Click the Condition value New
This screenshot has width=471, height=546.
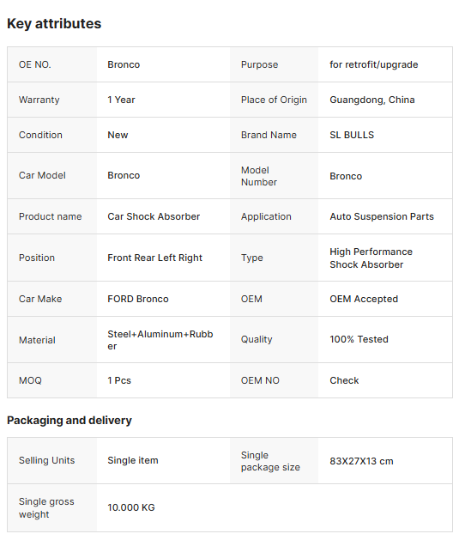pyautogui.click(x=118, y=135)
